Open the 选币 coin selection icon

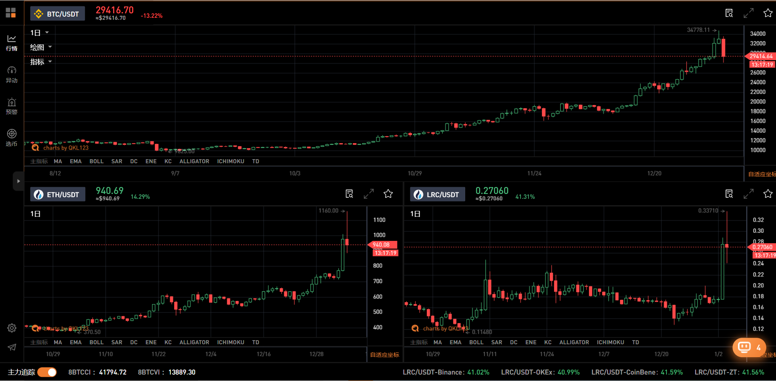pyautogui.click(x=12, y=137)
